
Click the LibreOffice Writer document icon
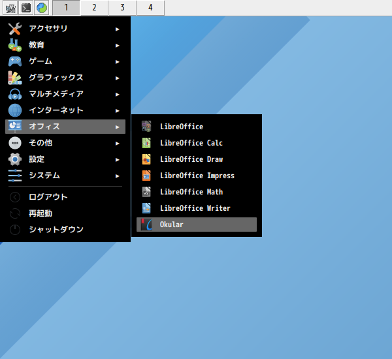pyautogui.click(x=146, y=208)
